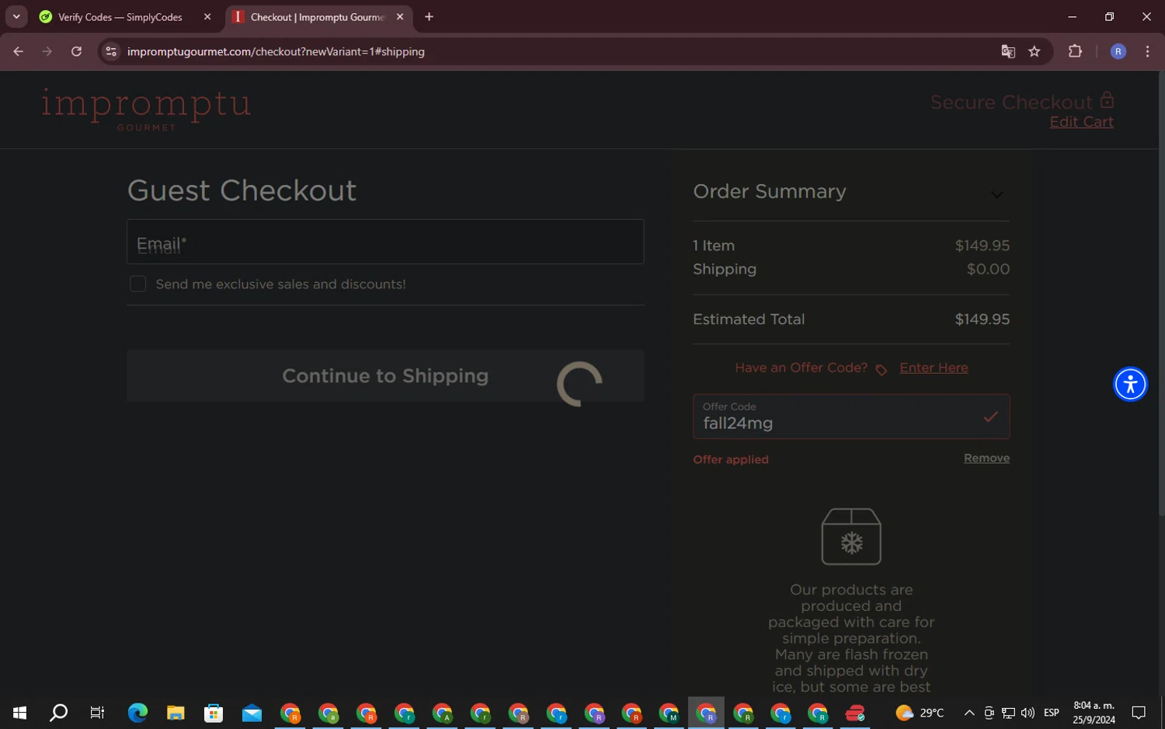Open the Chrome profile avatar
Viewport: 1165px width, 729px height.
[1118, 51]
